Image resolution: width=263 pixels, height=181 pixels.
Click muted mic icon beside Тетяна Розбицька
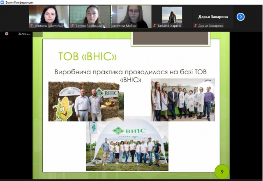tap(72, 25)
